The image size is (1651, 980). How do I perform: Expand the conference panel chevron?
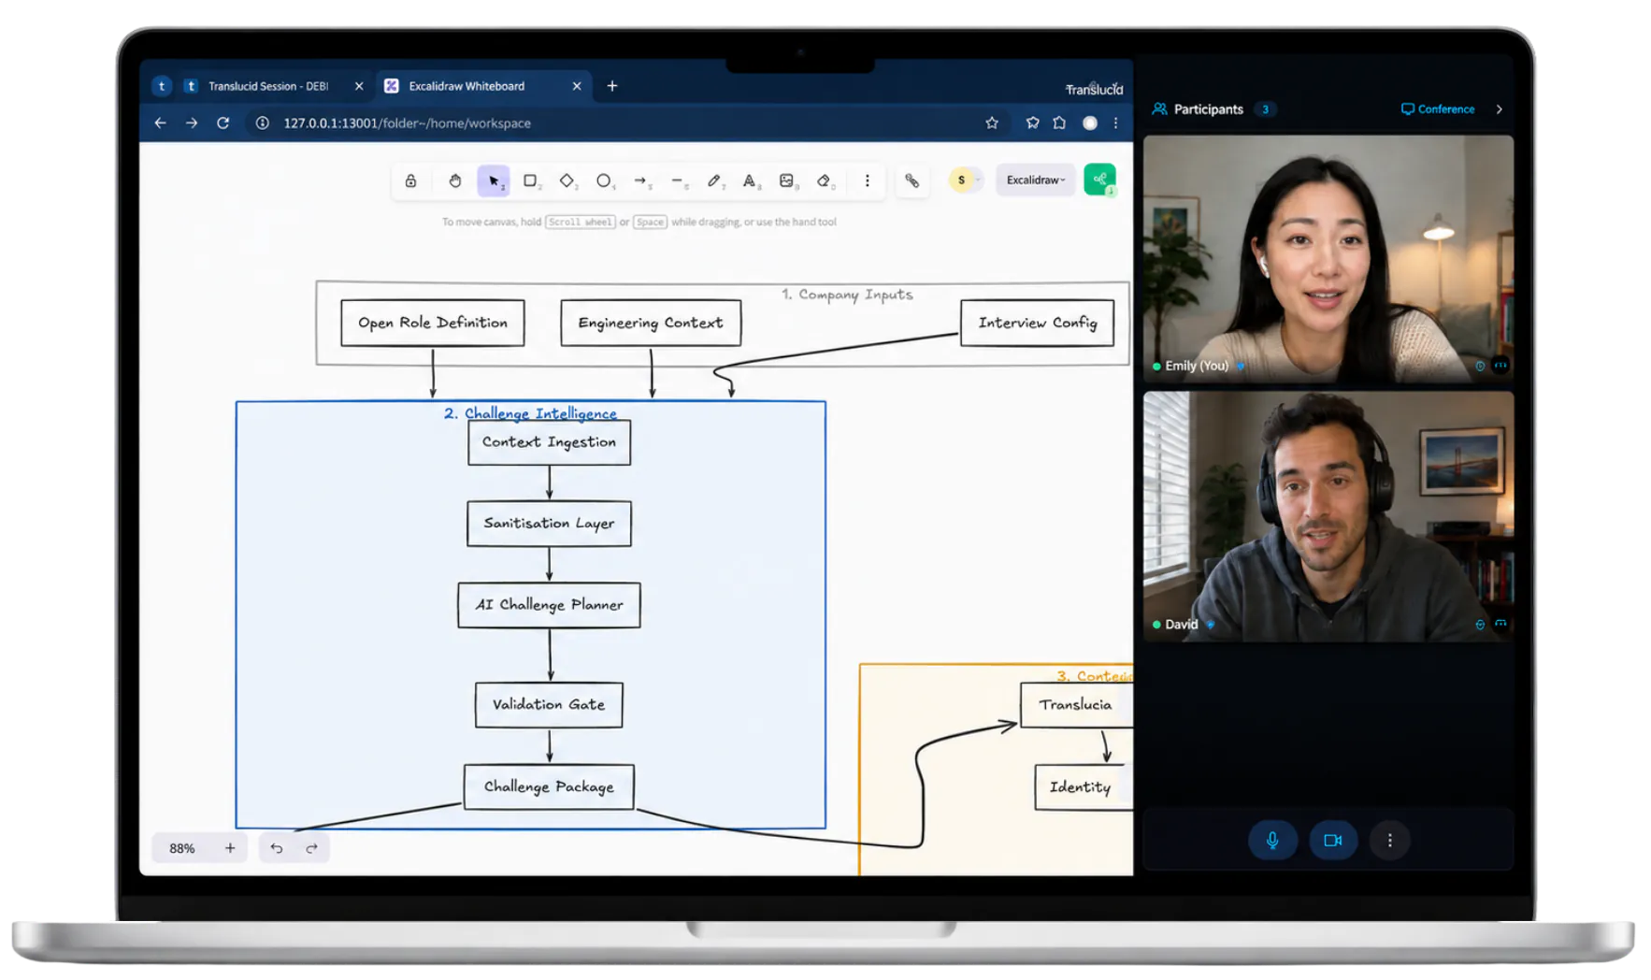(1500, 109)
